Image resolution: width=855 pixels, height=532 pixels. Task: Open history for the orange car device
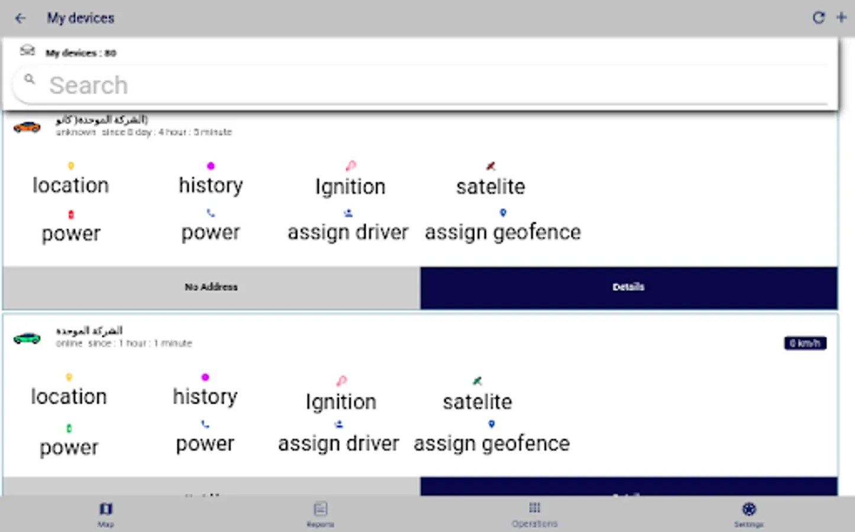click(x=211, y=179)
